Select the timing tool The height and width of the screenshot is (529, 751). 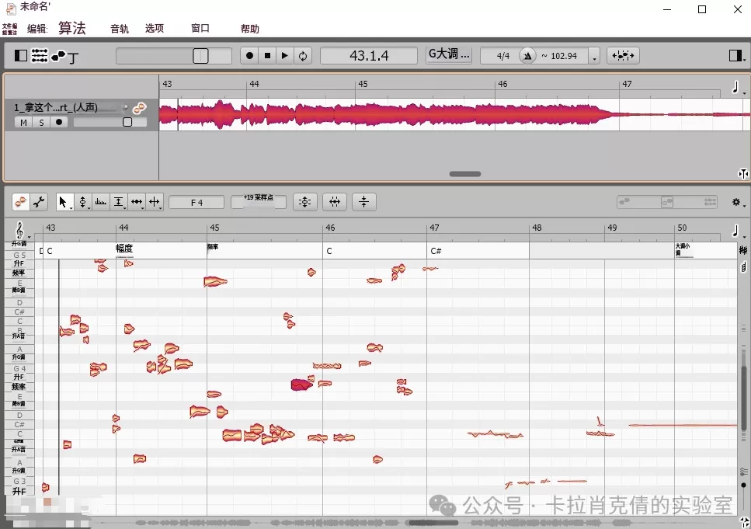click(x=137, y=202)
